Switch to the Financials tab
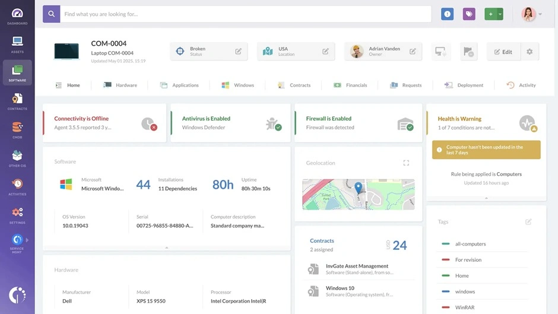Screen dimensions: 558x314 click(350, 85)
